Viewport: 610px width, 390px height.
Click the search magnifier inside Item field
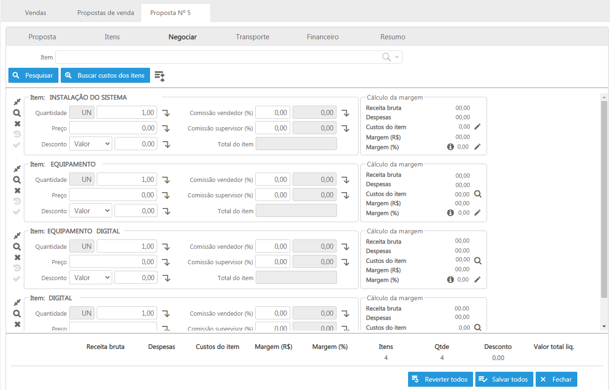[387, 57]
